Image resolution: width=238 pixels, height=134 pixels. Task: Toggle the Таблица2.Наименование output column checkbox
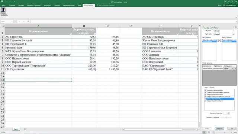(206, 95)
